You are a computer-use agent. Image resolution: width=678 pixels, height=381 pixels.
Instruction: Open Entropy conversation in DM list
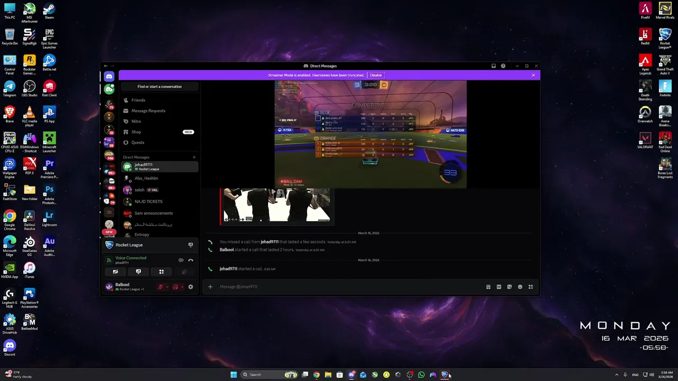tap(159, 234)
